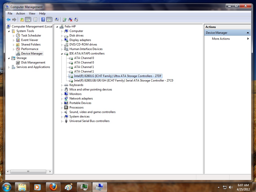This screenshot has height=192, width=256.
Task: Toggle the Show/Hide Action Pane button
Action: tap(49, 20)
